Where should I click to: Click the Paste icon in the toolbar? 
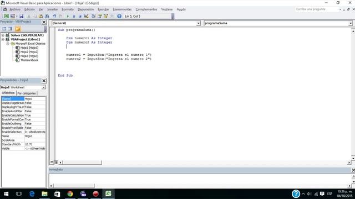tap(40, 16)
